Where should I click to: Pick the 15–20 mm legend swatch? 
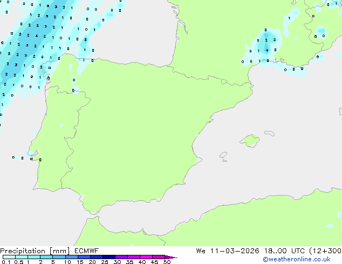click(x=84, y=257)
